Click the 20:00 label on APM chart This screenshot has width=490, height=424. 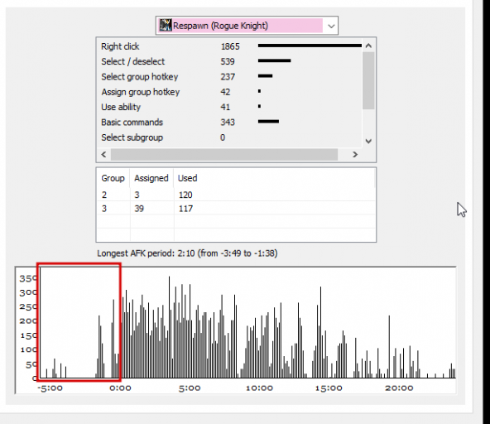click(399, 388)
